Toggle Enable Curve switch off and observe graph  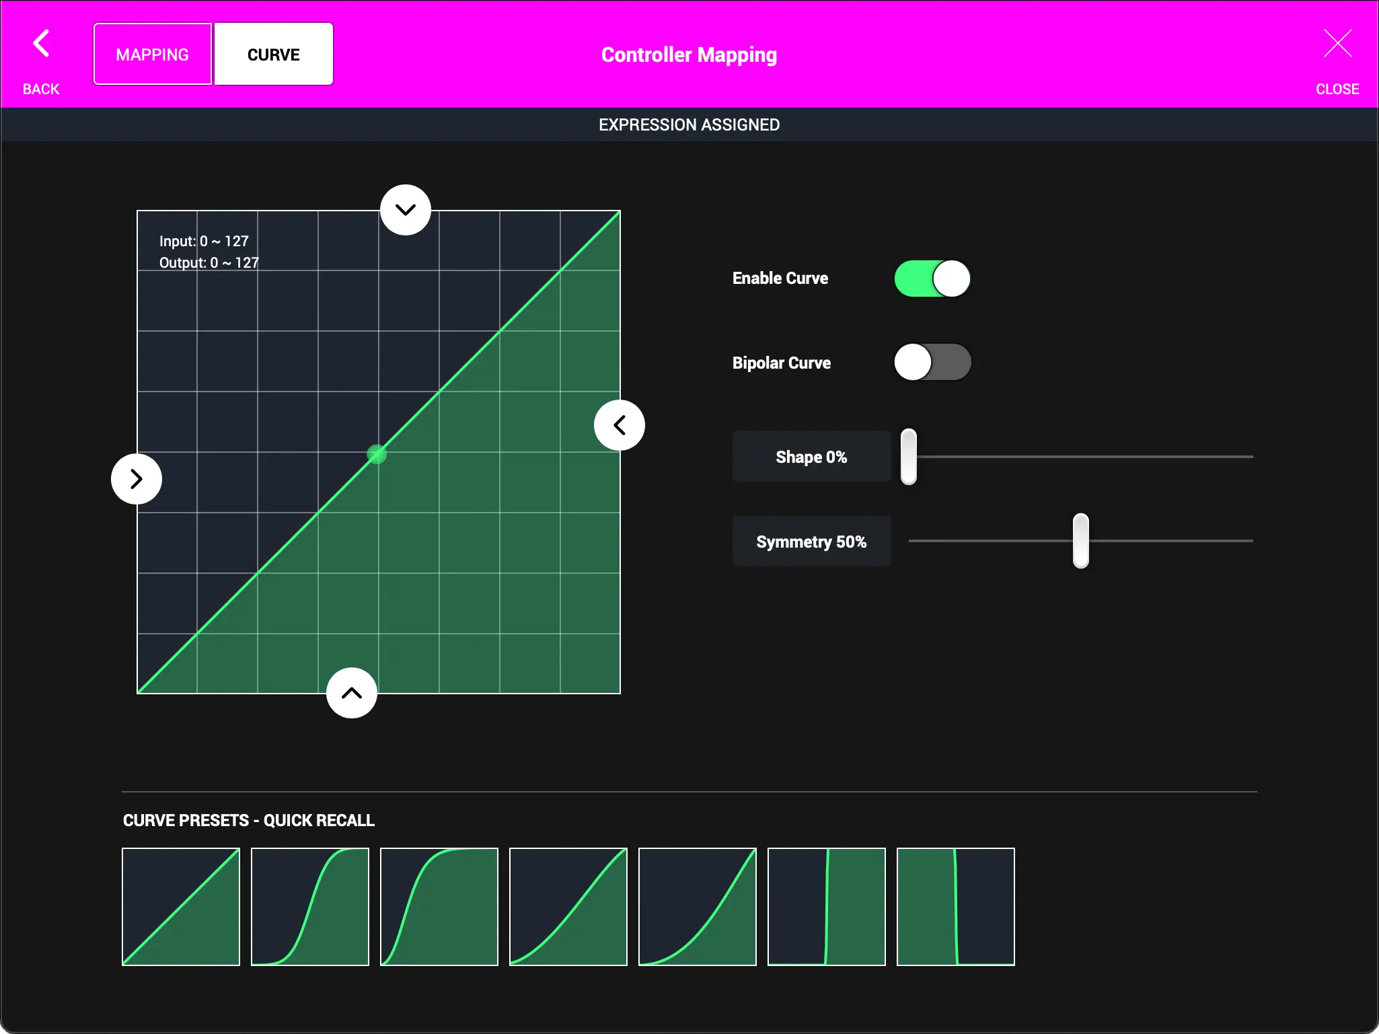(x=931, y=279)
